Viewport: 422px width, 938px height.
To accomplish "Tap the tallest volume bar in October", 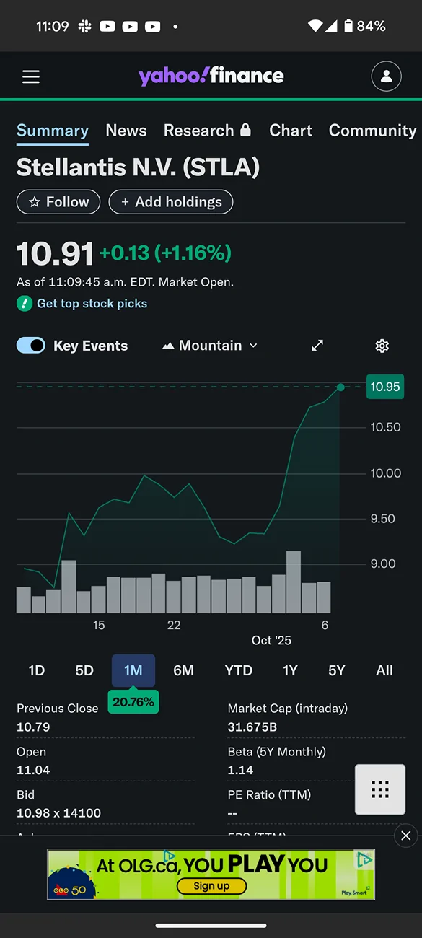I will click(x=294, y=582).
